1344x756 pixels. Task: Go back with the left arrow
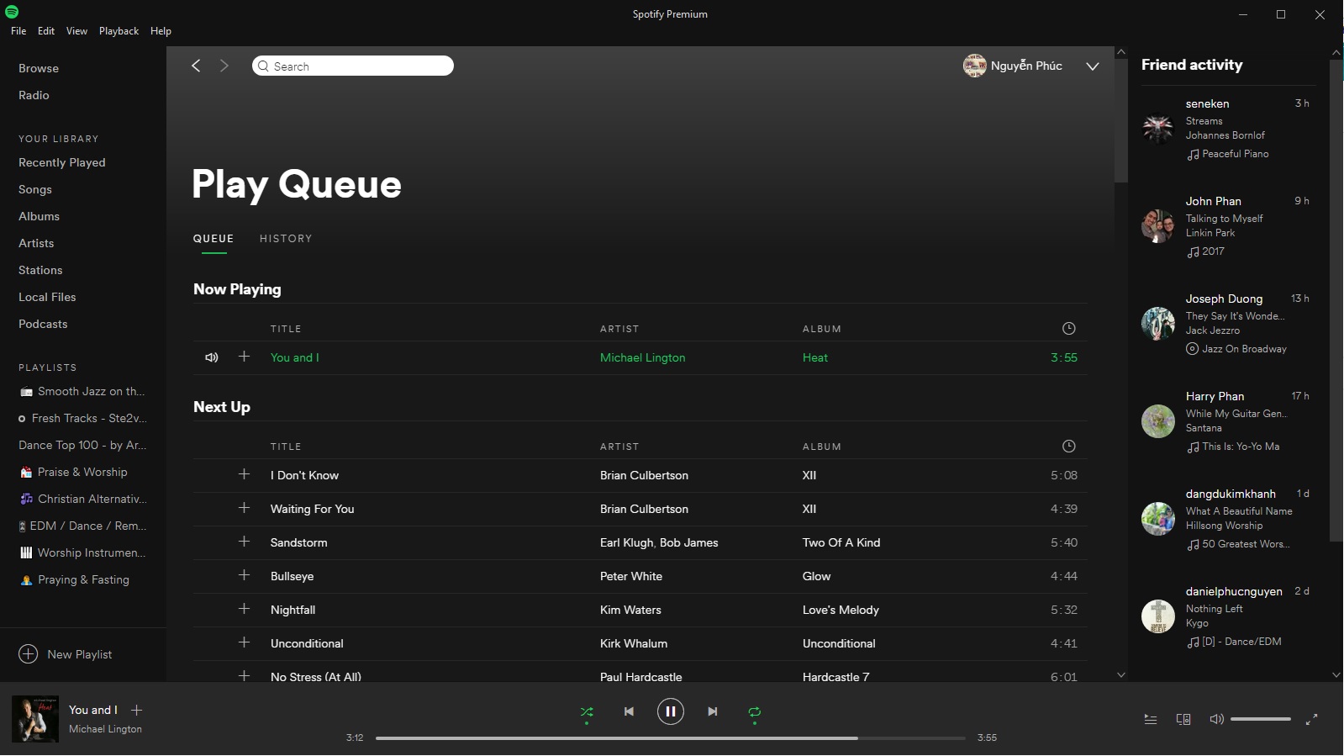pyautogui.click(x=196, y=66)
